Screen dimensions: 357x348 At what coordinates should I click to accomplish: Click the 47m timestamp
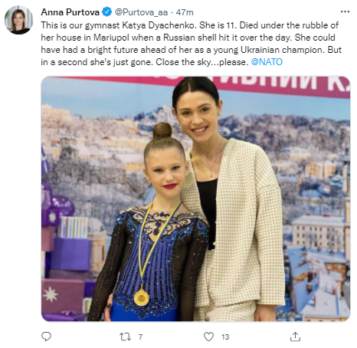pos(185,12)
